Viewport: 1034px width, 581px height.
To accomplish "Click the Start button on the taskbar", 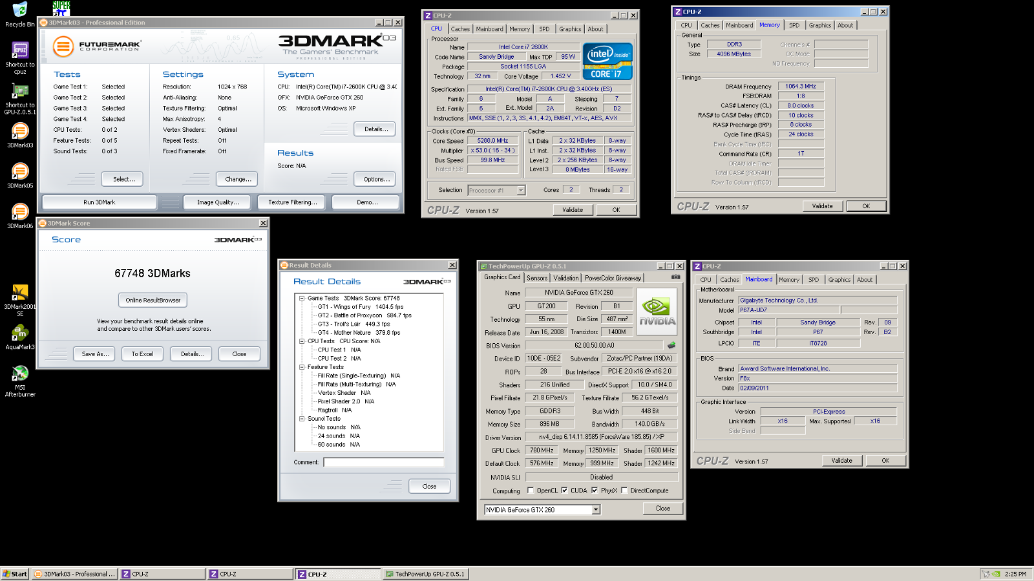I will [x=15, y=574].
